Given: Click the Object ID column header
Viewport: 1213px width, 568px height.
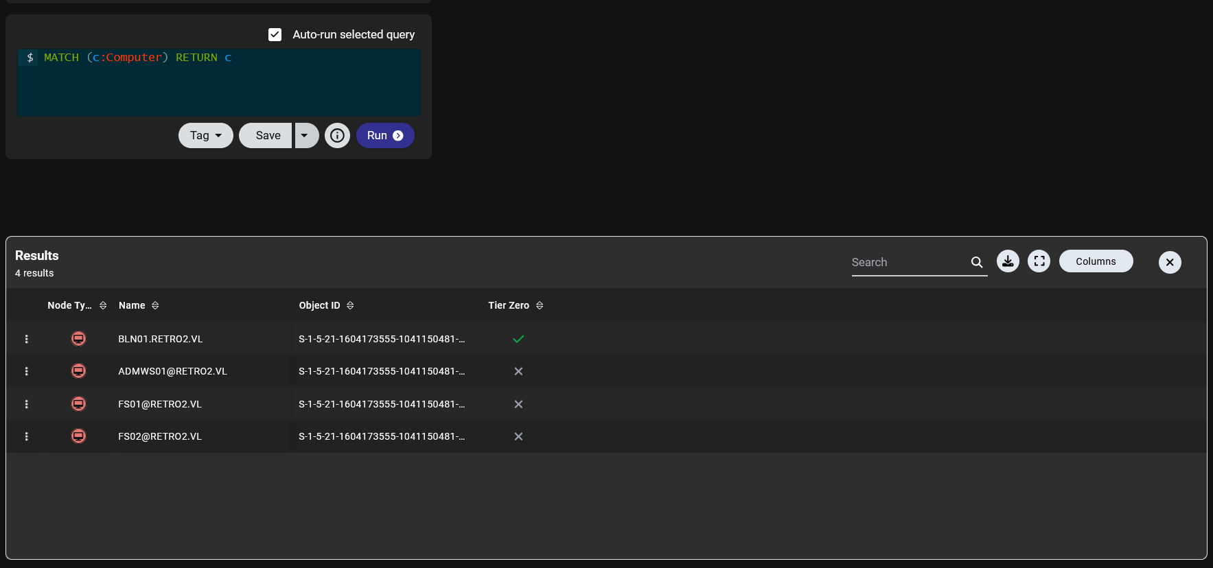Looking at the screenshot, I should pos(319,305).
